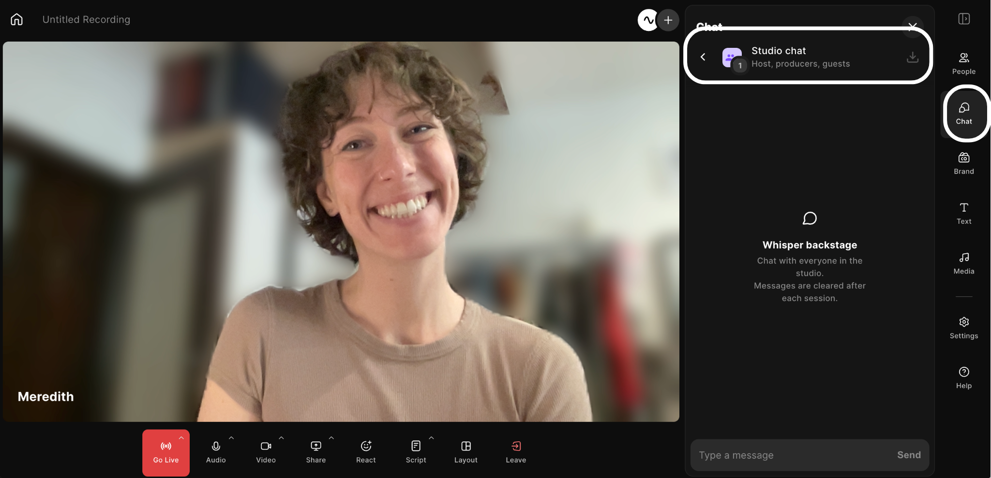
Task: Click the Whisper backstage heading
Action: click(x=810, y=245)
